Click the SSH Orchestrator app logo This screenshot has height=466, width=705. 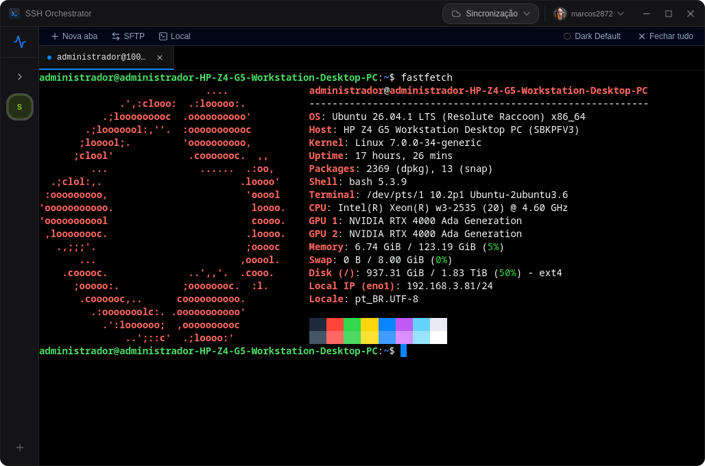tap(14, 14)
